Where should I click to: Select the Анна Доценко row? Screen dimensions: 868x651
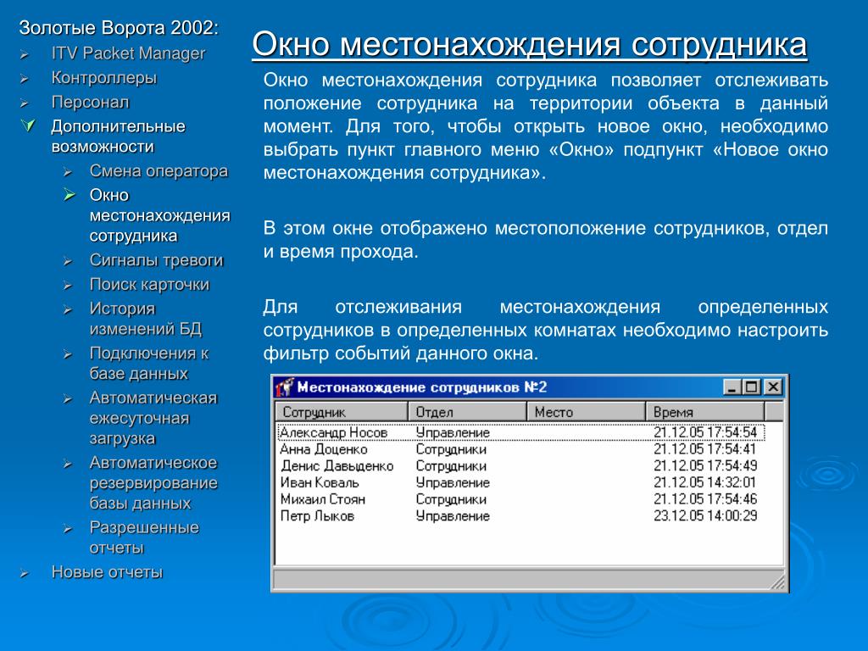click(x=520, y=449)
